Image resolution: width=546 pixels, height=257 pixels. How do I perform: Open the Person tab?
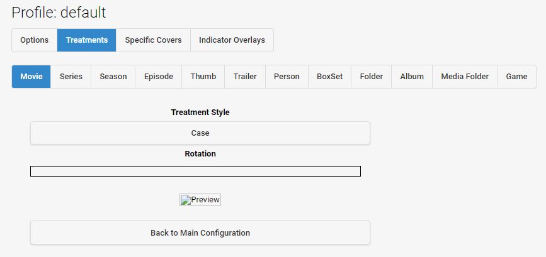point(287,77)
